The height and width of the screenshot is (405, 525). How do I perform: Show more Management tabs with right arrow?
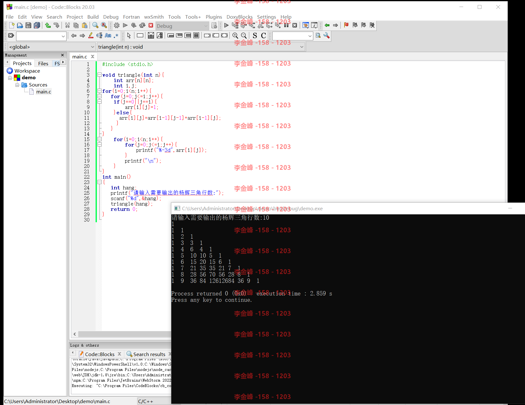point(63,62)
